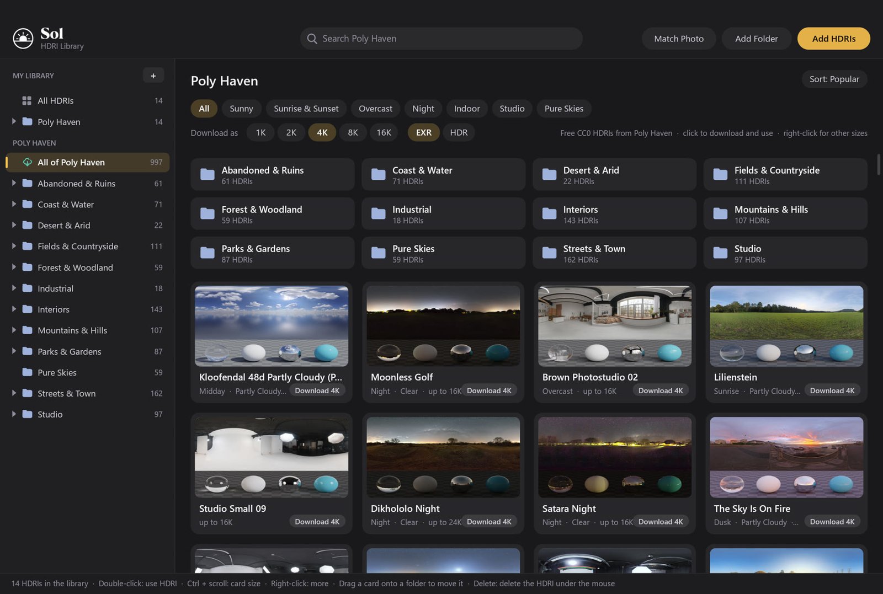Viewport: 883px width, 594px height.
Task: Click the plus icon beside My Library
Action: coord(153,76)
